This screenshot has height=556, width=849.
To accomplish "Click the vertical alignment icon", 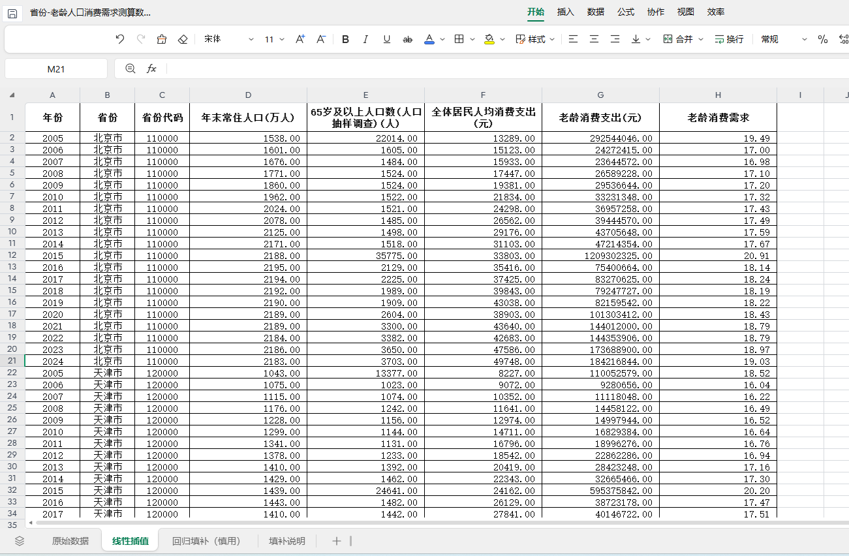I will point(636,39).
